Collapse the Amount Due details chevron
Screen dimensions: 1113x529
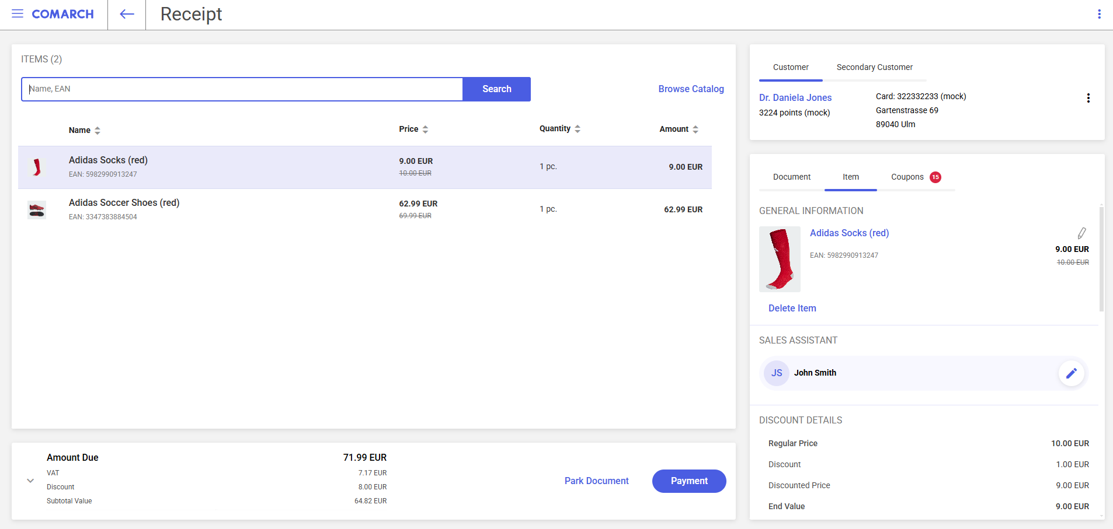[x=30, y=481]
